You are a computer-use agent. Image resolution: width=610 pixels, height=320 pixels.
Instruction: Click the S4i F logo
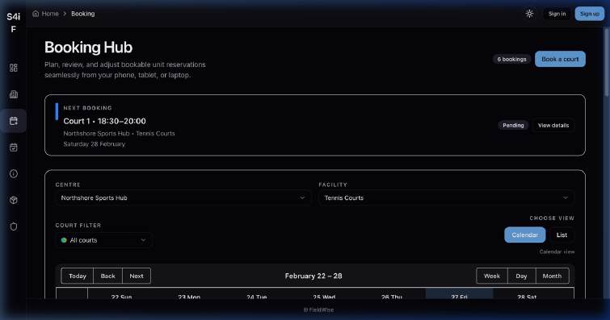[13, 23]
